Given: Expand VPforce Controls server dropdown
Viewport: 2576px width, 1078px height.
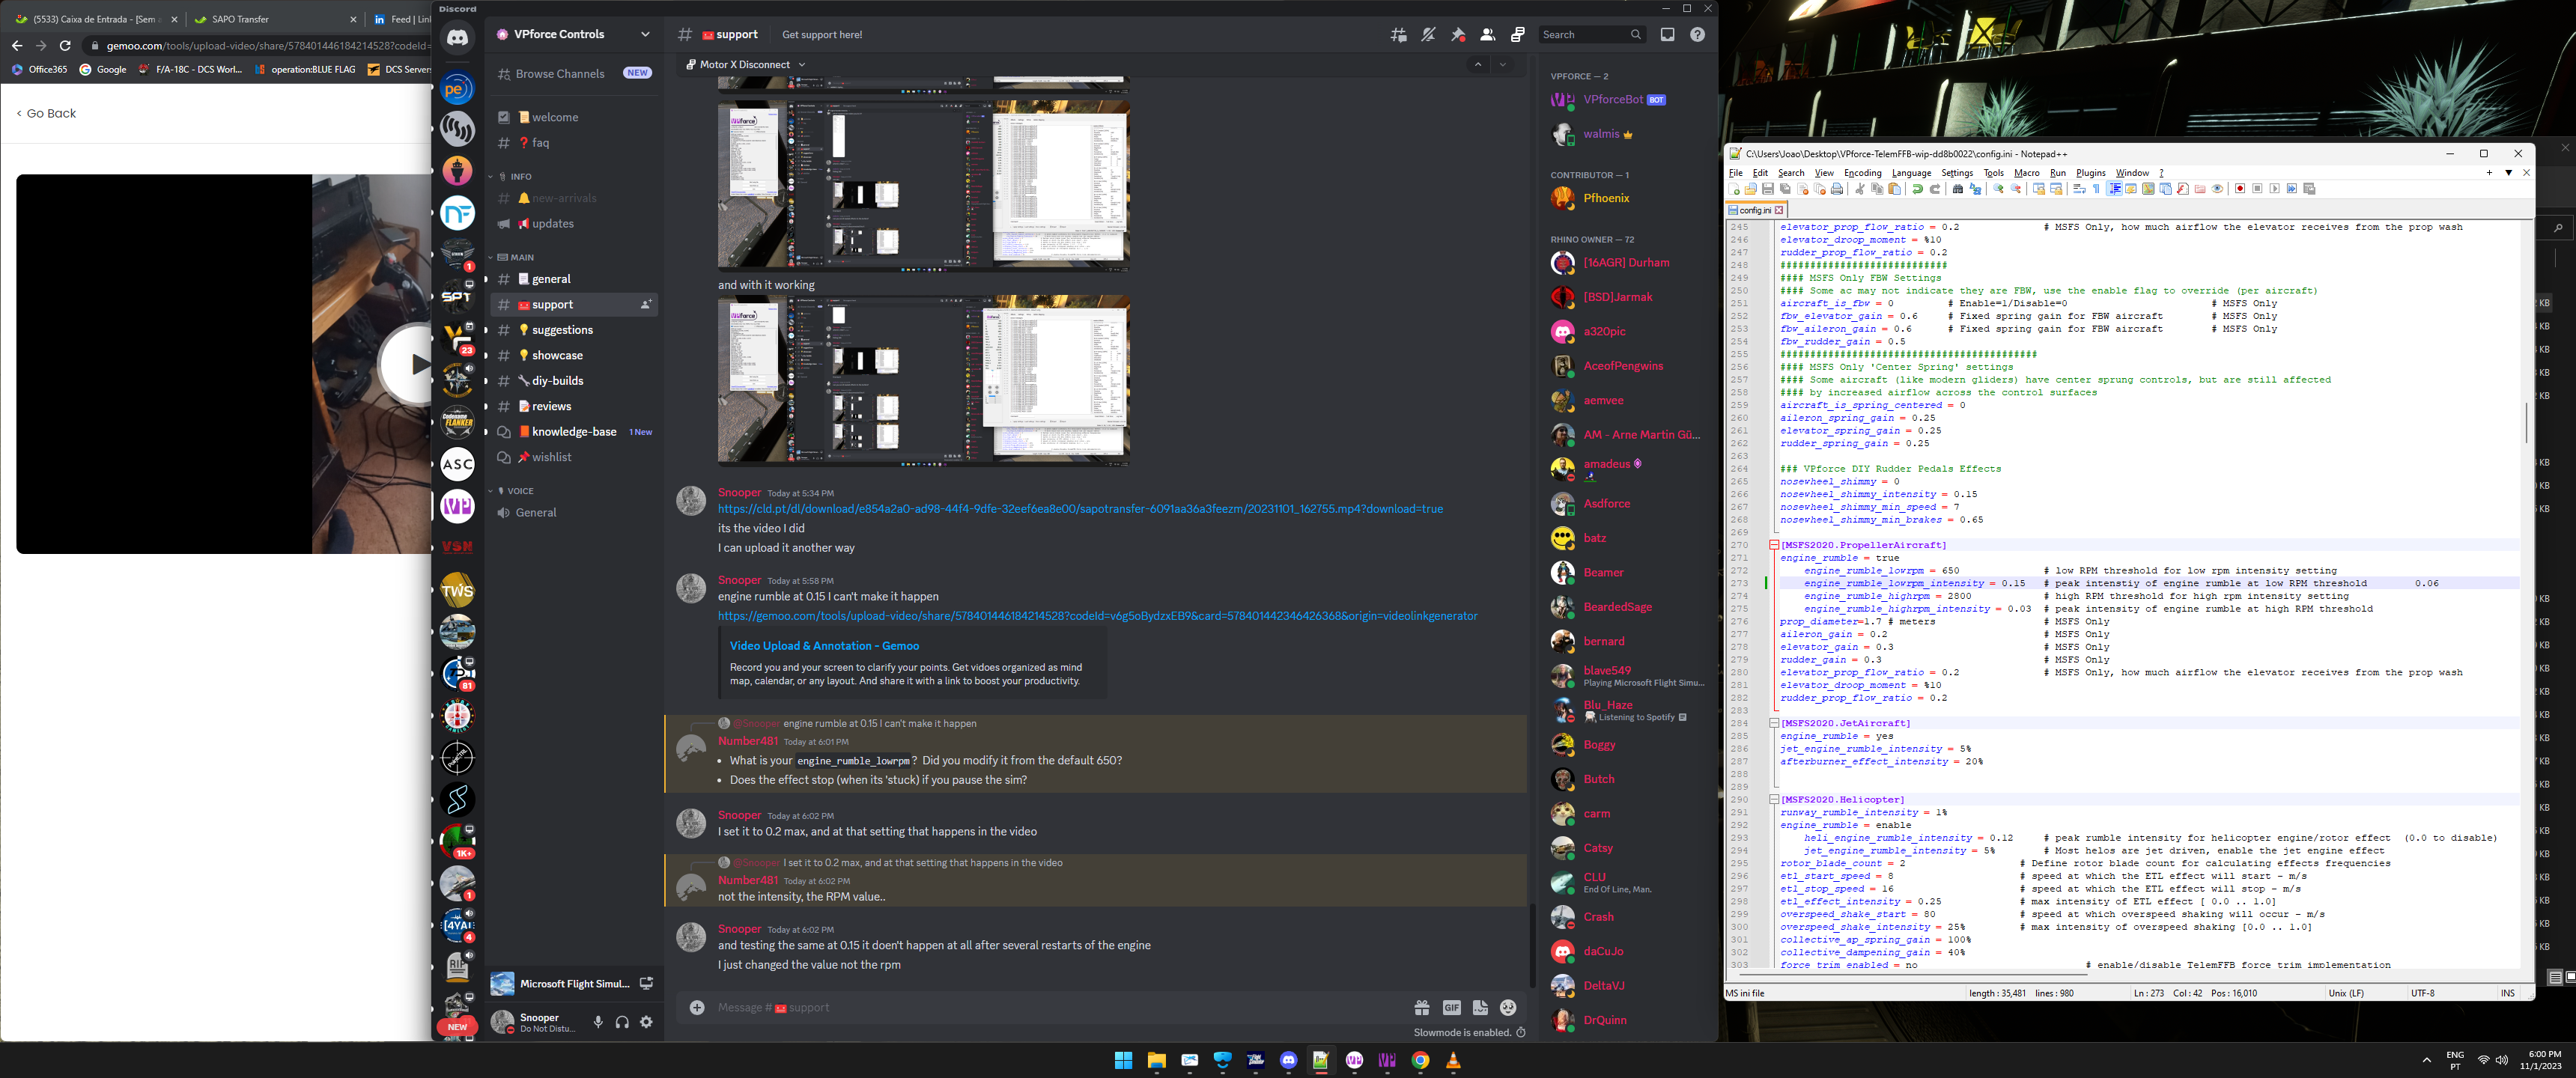Looking at the screenshot, I should pyautogui.click(x=645, y=34).
